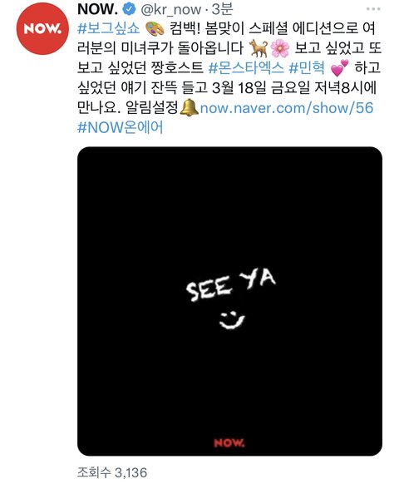Screen dimensions: 399x484
Task: Open the #보그싶쇼 hashtag
Action: coord(109,29)
